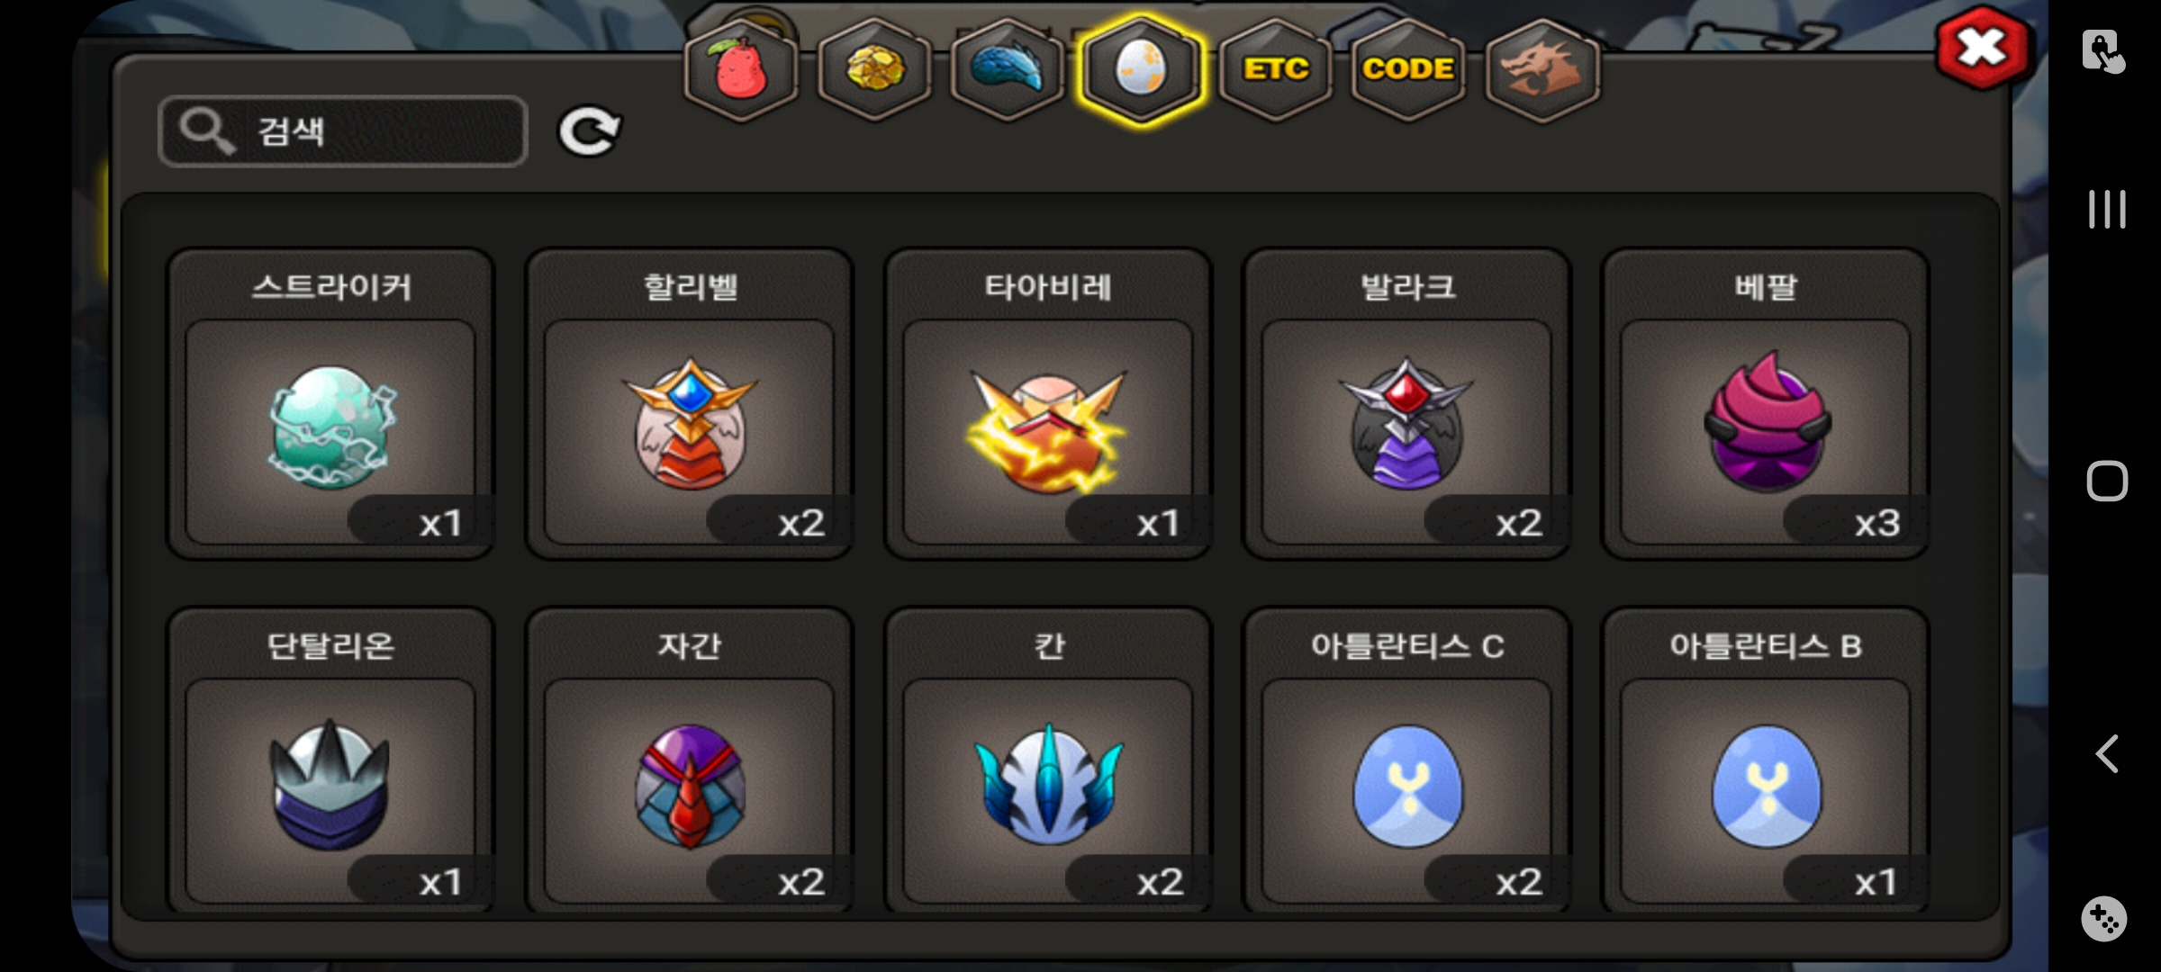Pick the 칸 egg item
2161x972 pixels.
click(1048, 761)
